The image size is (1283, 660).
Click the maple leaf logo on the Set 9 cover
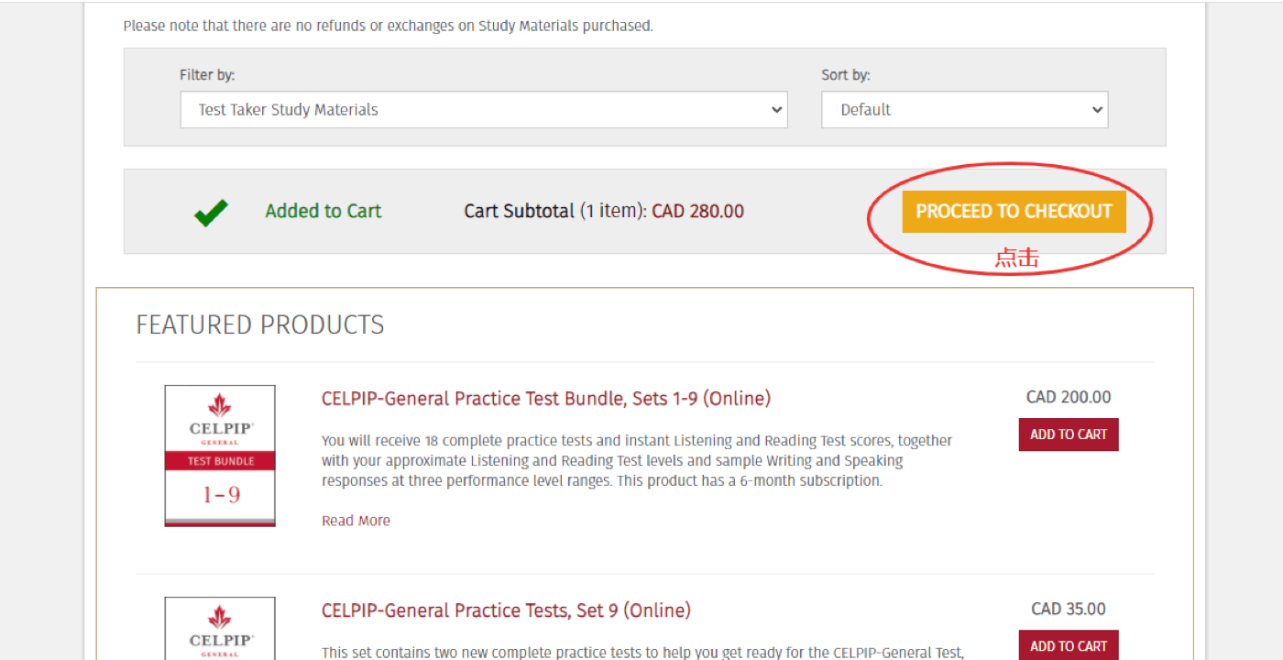click(x=220, y=617)
